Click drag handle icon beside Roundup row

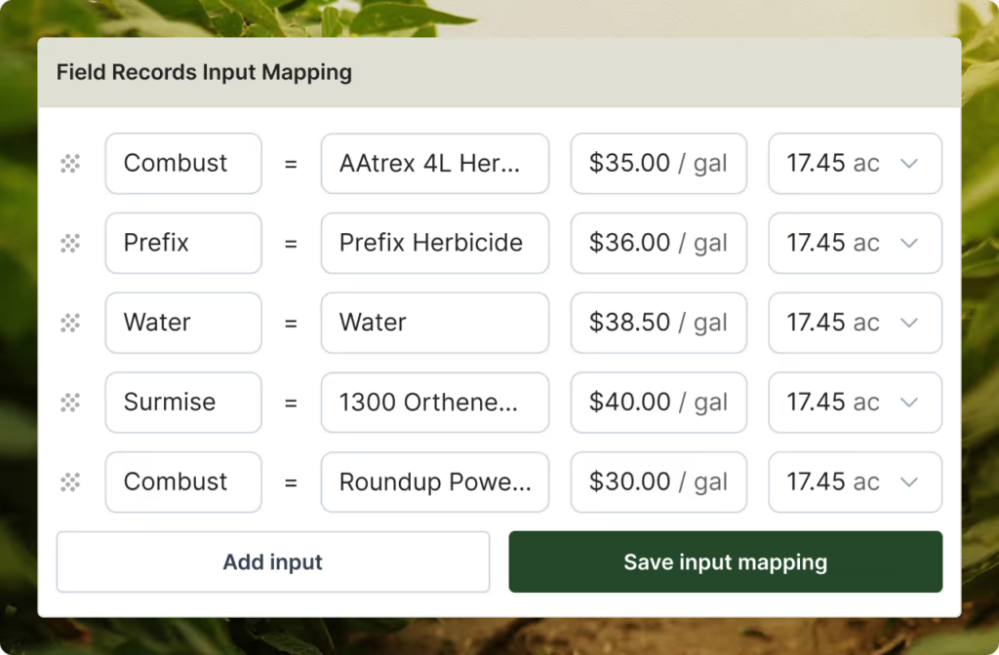[x=70, y=482]
